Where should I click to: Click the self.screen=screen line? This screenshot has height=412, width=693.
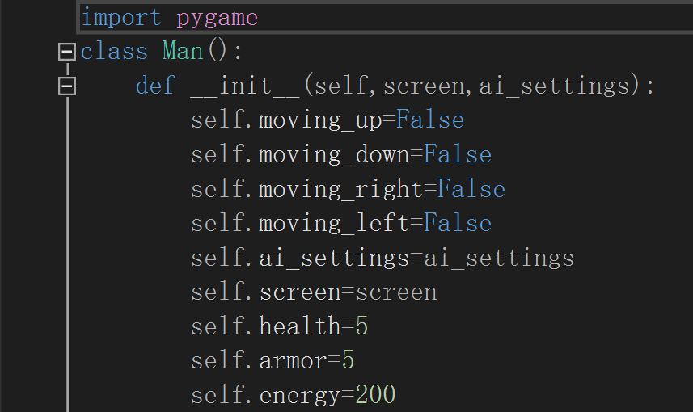coord(314,292)
